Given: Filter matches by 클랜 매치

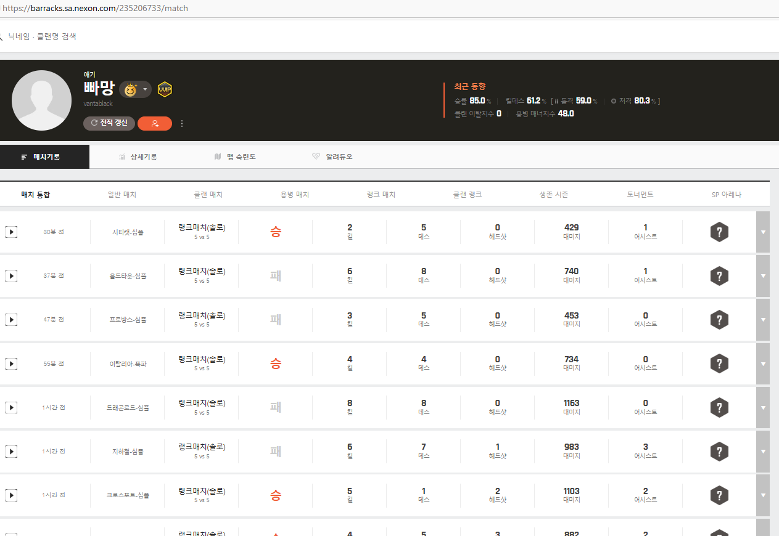Looking at the screenshot, I should (x=208, y=195).
